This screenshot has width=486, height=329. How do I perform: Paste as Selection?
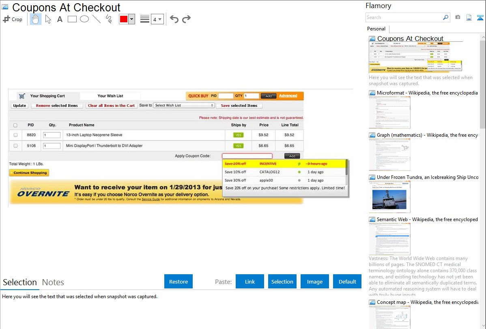tap(282, 282)
